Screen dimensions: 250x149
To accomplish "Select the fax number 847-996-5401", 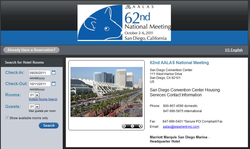I will pos(173,121).
